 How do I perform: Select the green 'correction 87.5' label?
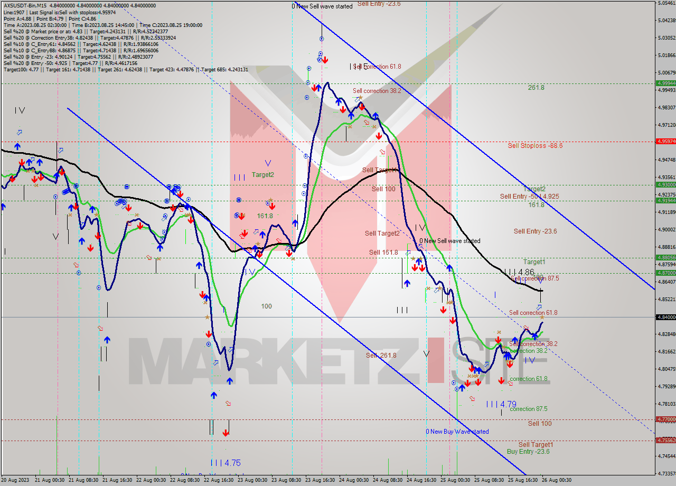coord(529,408)
